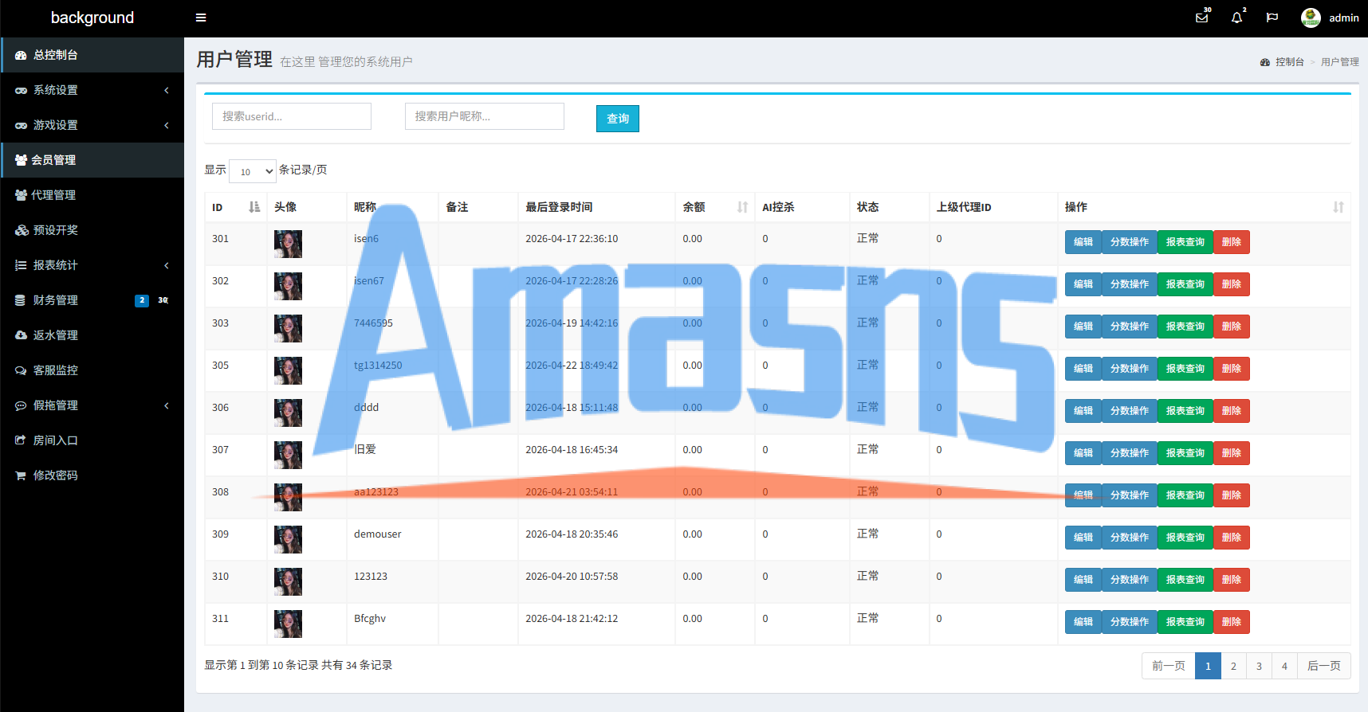Open the records-per-page dropdown
1368x712 pixels.
(x=253, y=171)
